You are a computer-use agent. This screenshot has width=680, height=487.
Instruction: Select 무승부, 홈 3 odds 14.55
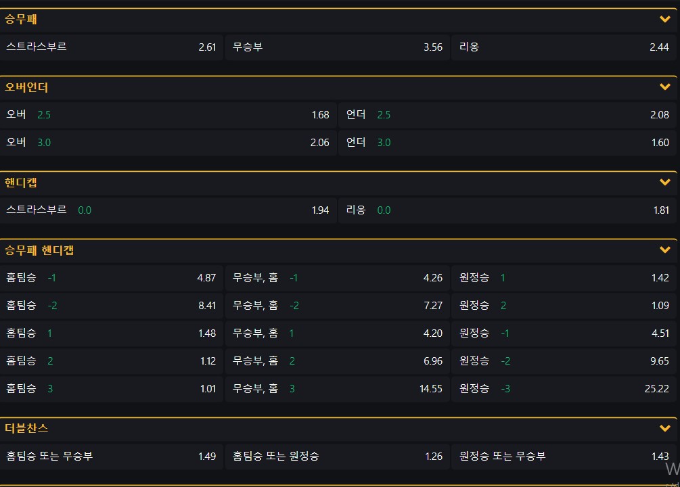click(x=337, y=389)
